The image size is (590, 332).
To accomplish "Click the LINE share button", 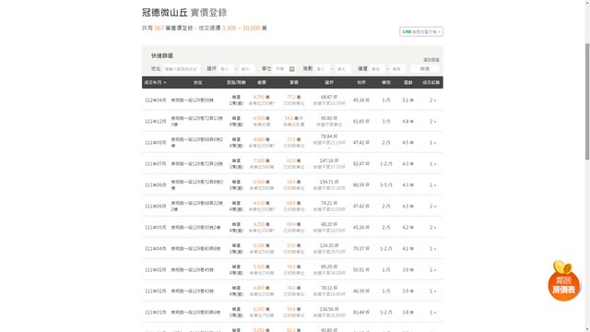I will tap(421, 31).
